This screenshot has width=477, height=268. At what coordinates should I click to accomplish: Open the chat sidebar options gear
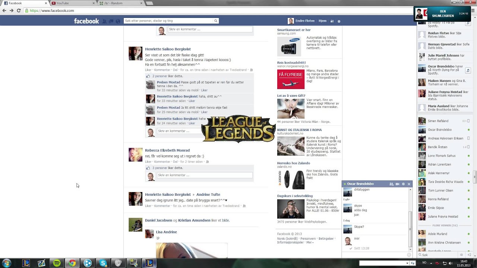coord(462,255)
